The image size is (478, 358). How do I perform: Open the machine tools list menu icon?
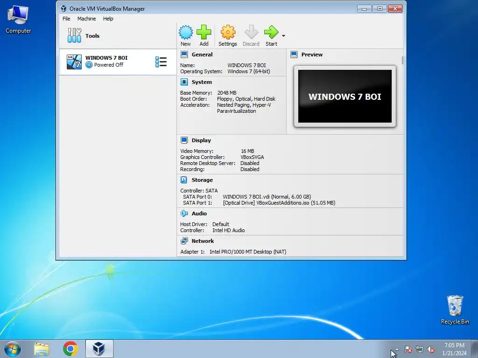click(x=161, y=62)
